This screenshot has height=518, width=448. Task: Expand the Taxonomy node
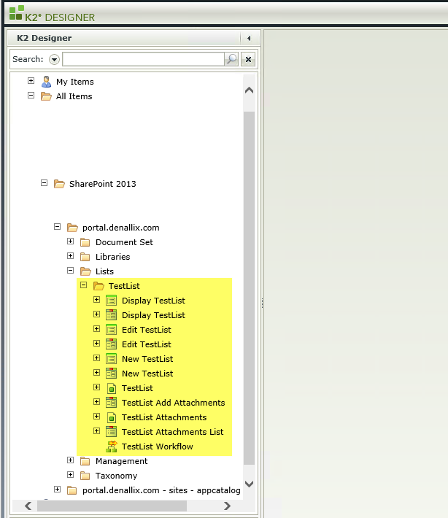(70, 474)
